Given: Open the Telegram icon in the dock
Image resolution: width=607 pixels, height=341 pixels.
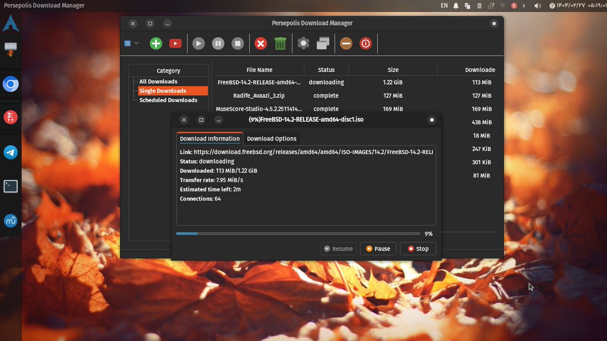Looking at the screenshot, I should point(11,152).
